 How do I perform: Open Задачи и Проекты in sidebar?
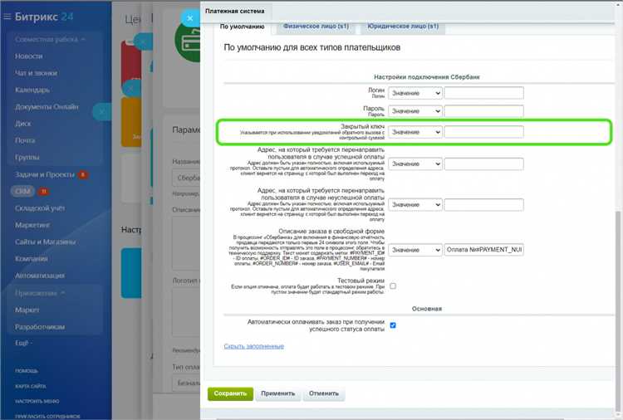(45, 174)
